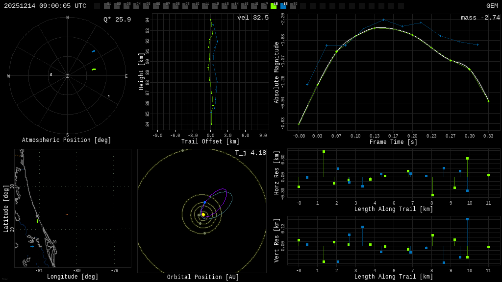Click the blue station 19 indicator
This screenshot has width=502, height=282.
coord(283,6)
